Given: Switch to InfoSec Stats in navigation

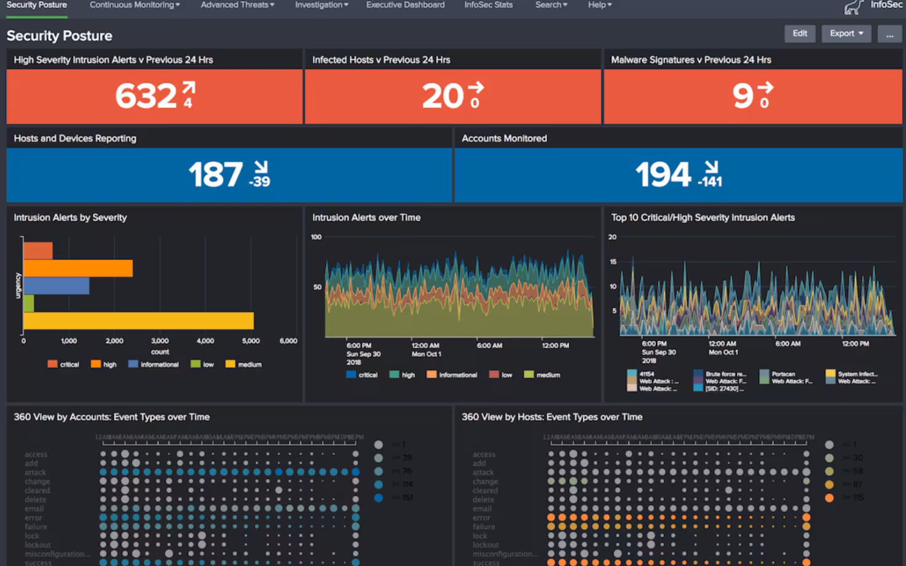Looking at the screenshot, I should point(488,5).
